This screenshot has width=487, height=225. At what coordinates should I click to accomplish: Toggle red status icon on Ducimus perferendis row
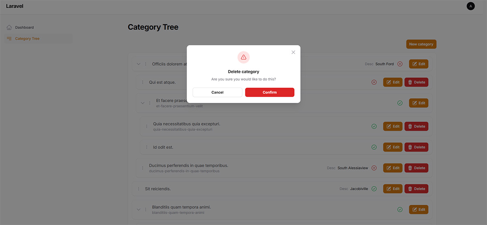374,168
